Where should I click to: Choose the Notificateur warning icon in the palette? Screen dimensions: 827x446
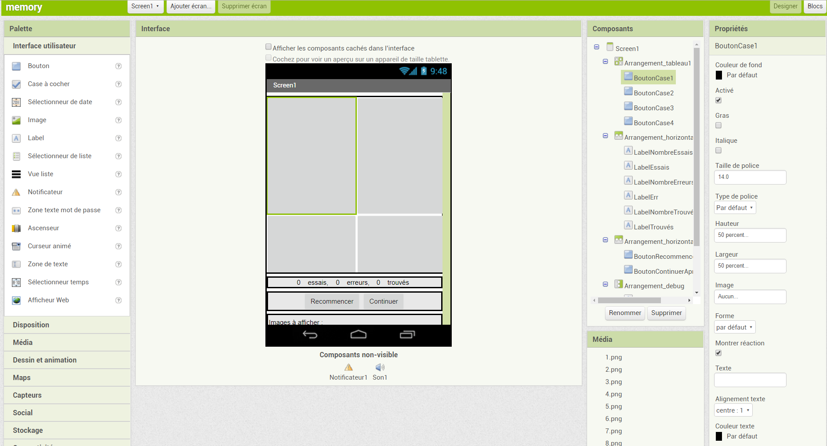16,192
